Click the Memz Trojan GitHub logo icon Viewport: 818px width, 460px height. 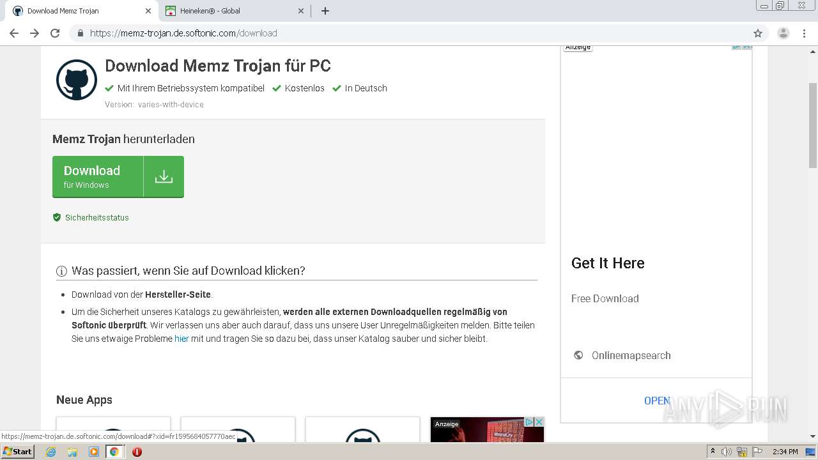pyautogui.click(x=77, y=80)
